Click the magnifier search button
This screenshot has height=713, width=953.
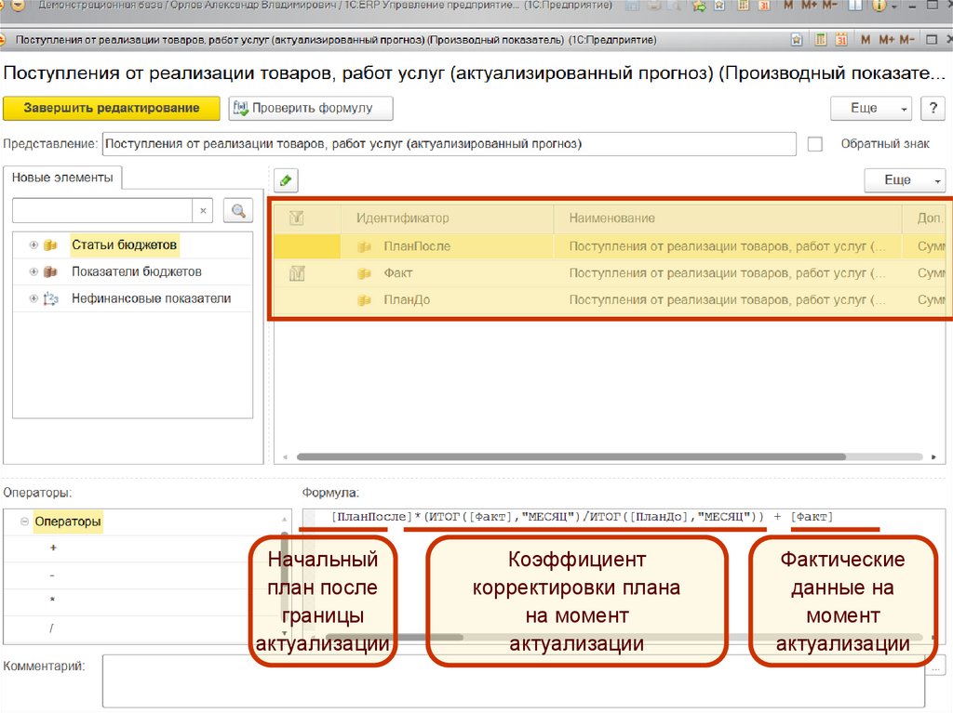(238, 211)
